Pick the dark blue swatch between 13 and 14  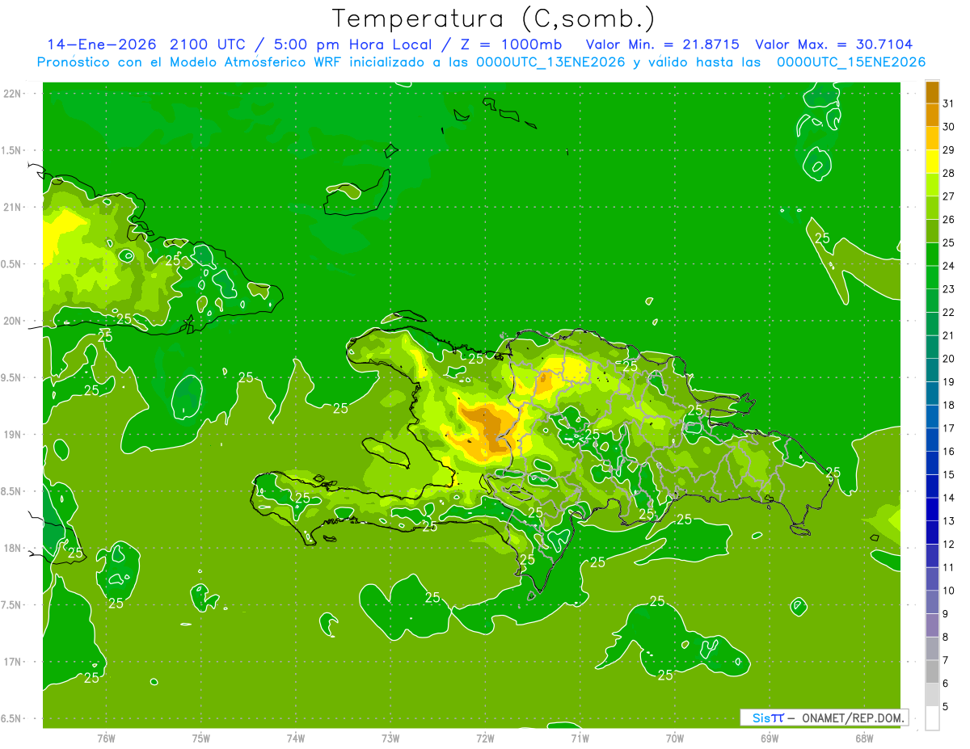point(932,509)
